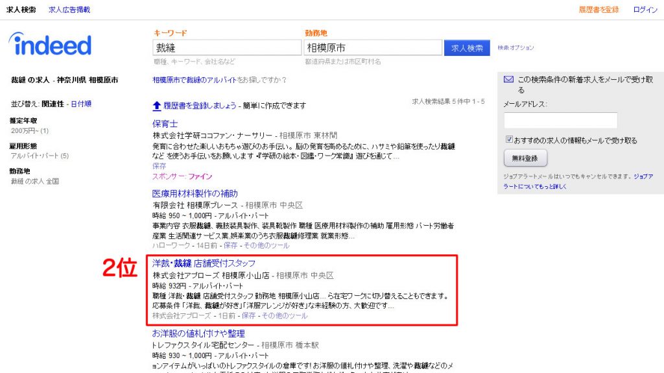Click the blue 求人検索 button
Image resolution: width=664 pixels, height=373 pixels.
467,47
